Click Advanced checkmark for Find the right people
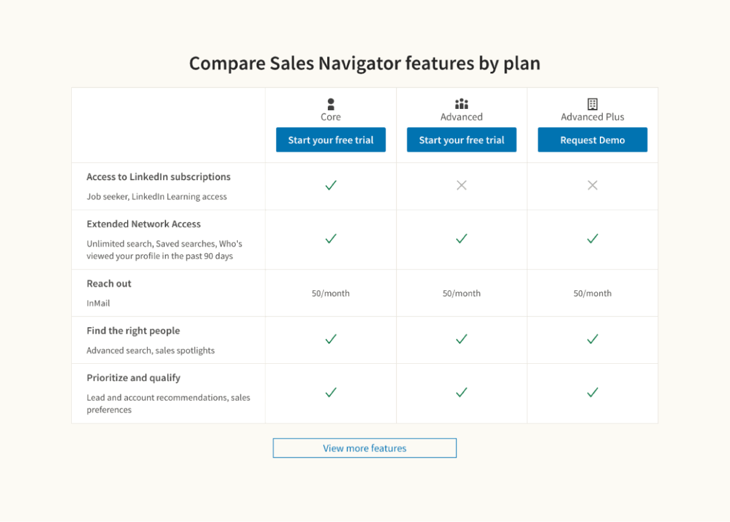 (x=462, y=339)
